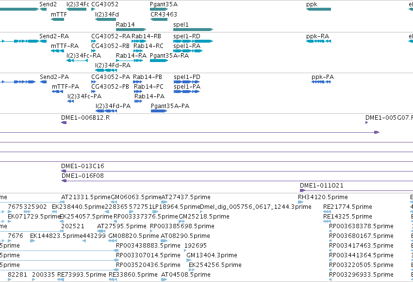Click the AT27437.5prime EST label
The width and height of the screenshot is (413, 282).
[186, 197]
